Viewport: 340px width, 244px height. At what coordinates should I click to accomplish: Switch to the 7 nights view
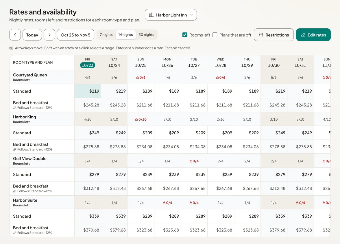tap(106, 35)
